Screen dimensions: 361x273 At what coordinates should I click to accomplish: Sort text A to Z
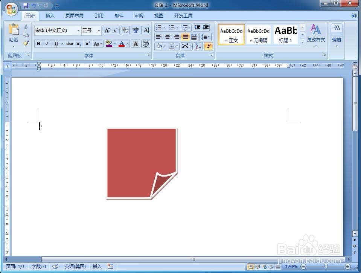click(198, 46)
